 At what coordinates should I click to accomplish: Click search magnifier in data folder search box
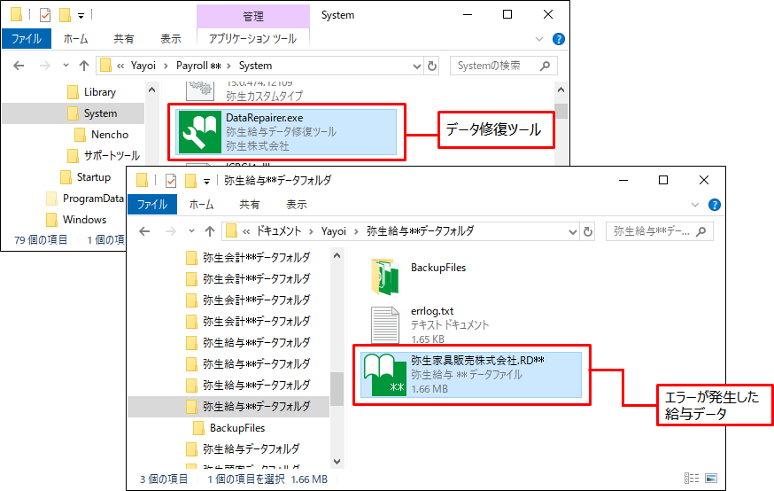[700, 231]
